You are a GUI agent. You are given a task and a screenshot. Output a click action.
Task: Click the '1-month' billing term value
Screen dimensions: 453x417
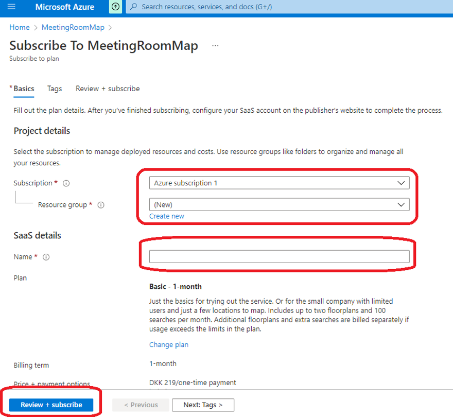pos(163,363)
